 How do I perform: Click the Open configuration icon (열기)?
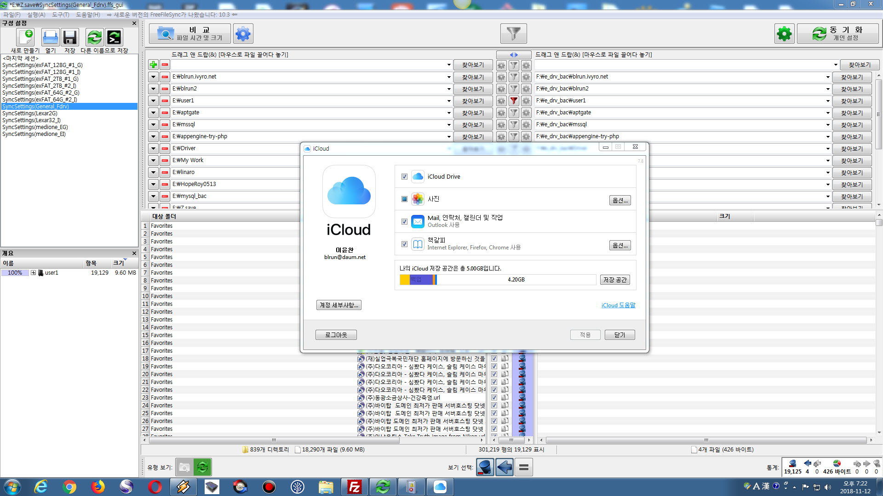[x=50, y=37]
